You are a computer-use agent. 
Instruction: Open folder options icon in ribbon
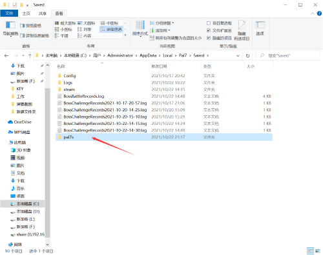click(x=260, y=28)
